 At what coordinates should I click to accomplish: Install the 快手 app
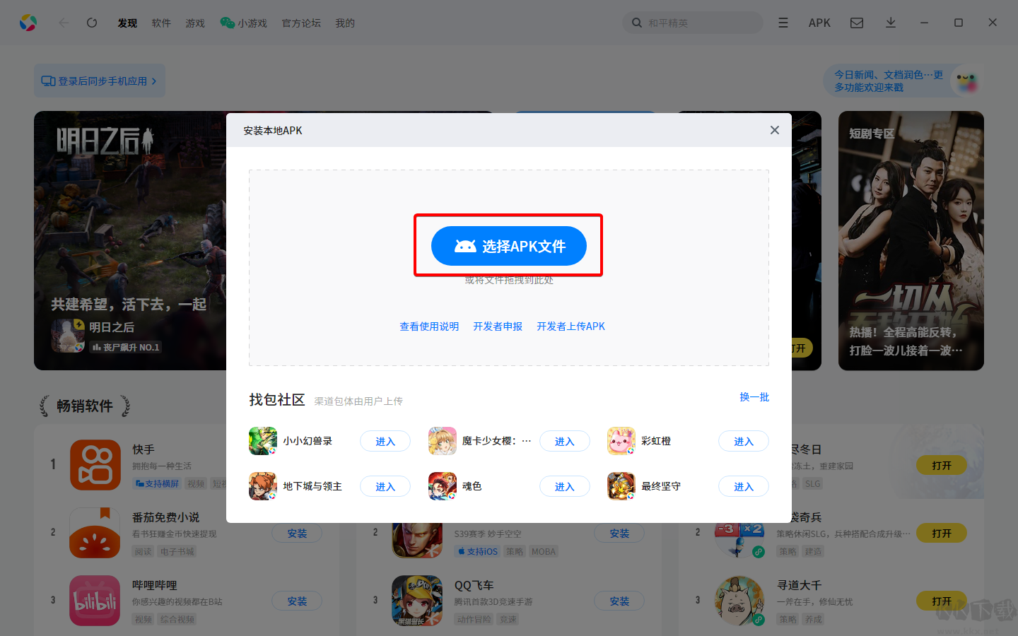click(296, 465)
